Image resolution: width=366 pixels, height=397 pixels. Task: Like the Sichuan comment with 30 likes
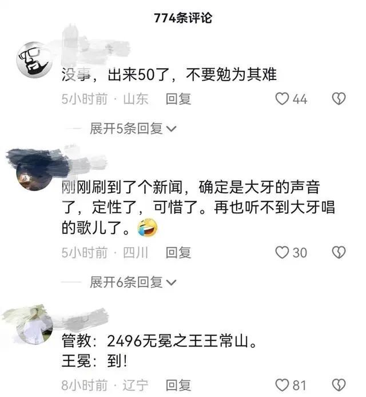(282, 252)
